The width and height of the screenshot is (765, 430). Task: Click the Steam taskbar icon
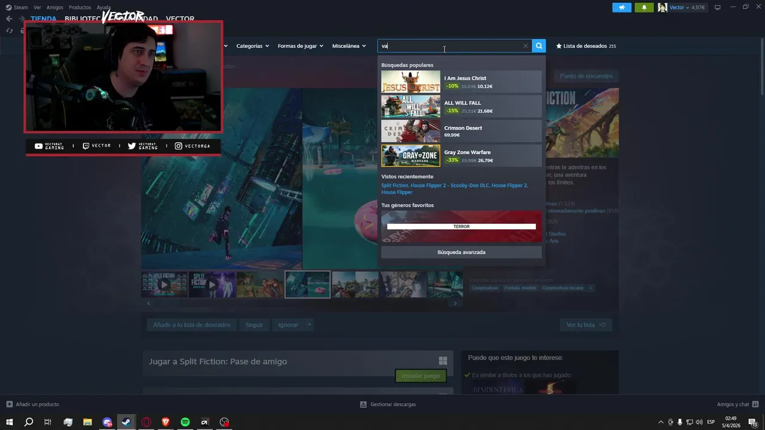pyautogui.click(x=126, y=422)
